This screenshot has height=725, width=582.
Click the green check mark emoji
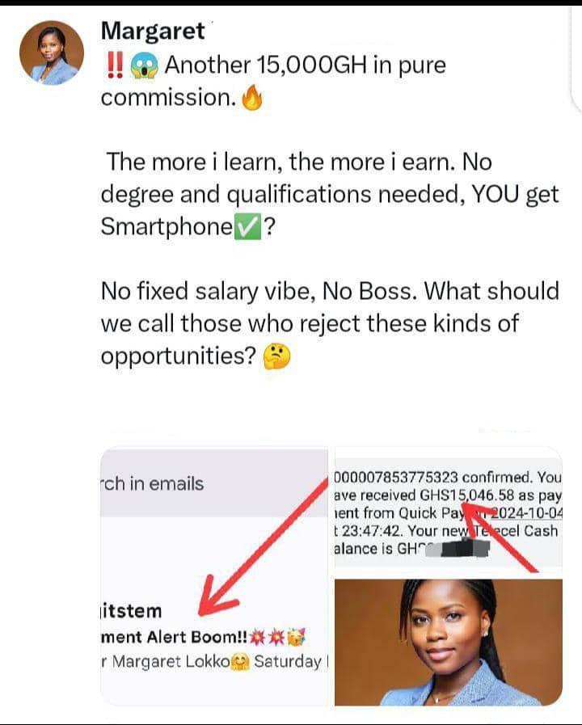coord(248,226)
